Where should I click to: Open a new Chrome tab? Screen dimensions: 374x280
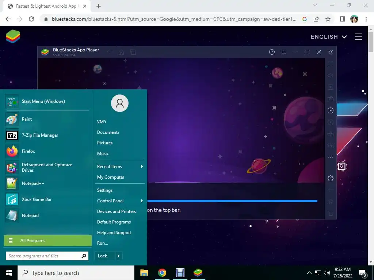point(99,7)
